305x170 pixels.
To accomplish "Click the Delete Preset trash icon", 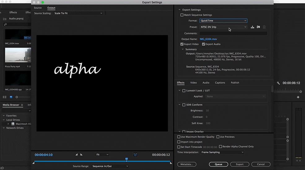I will click(x=264, y=27).
